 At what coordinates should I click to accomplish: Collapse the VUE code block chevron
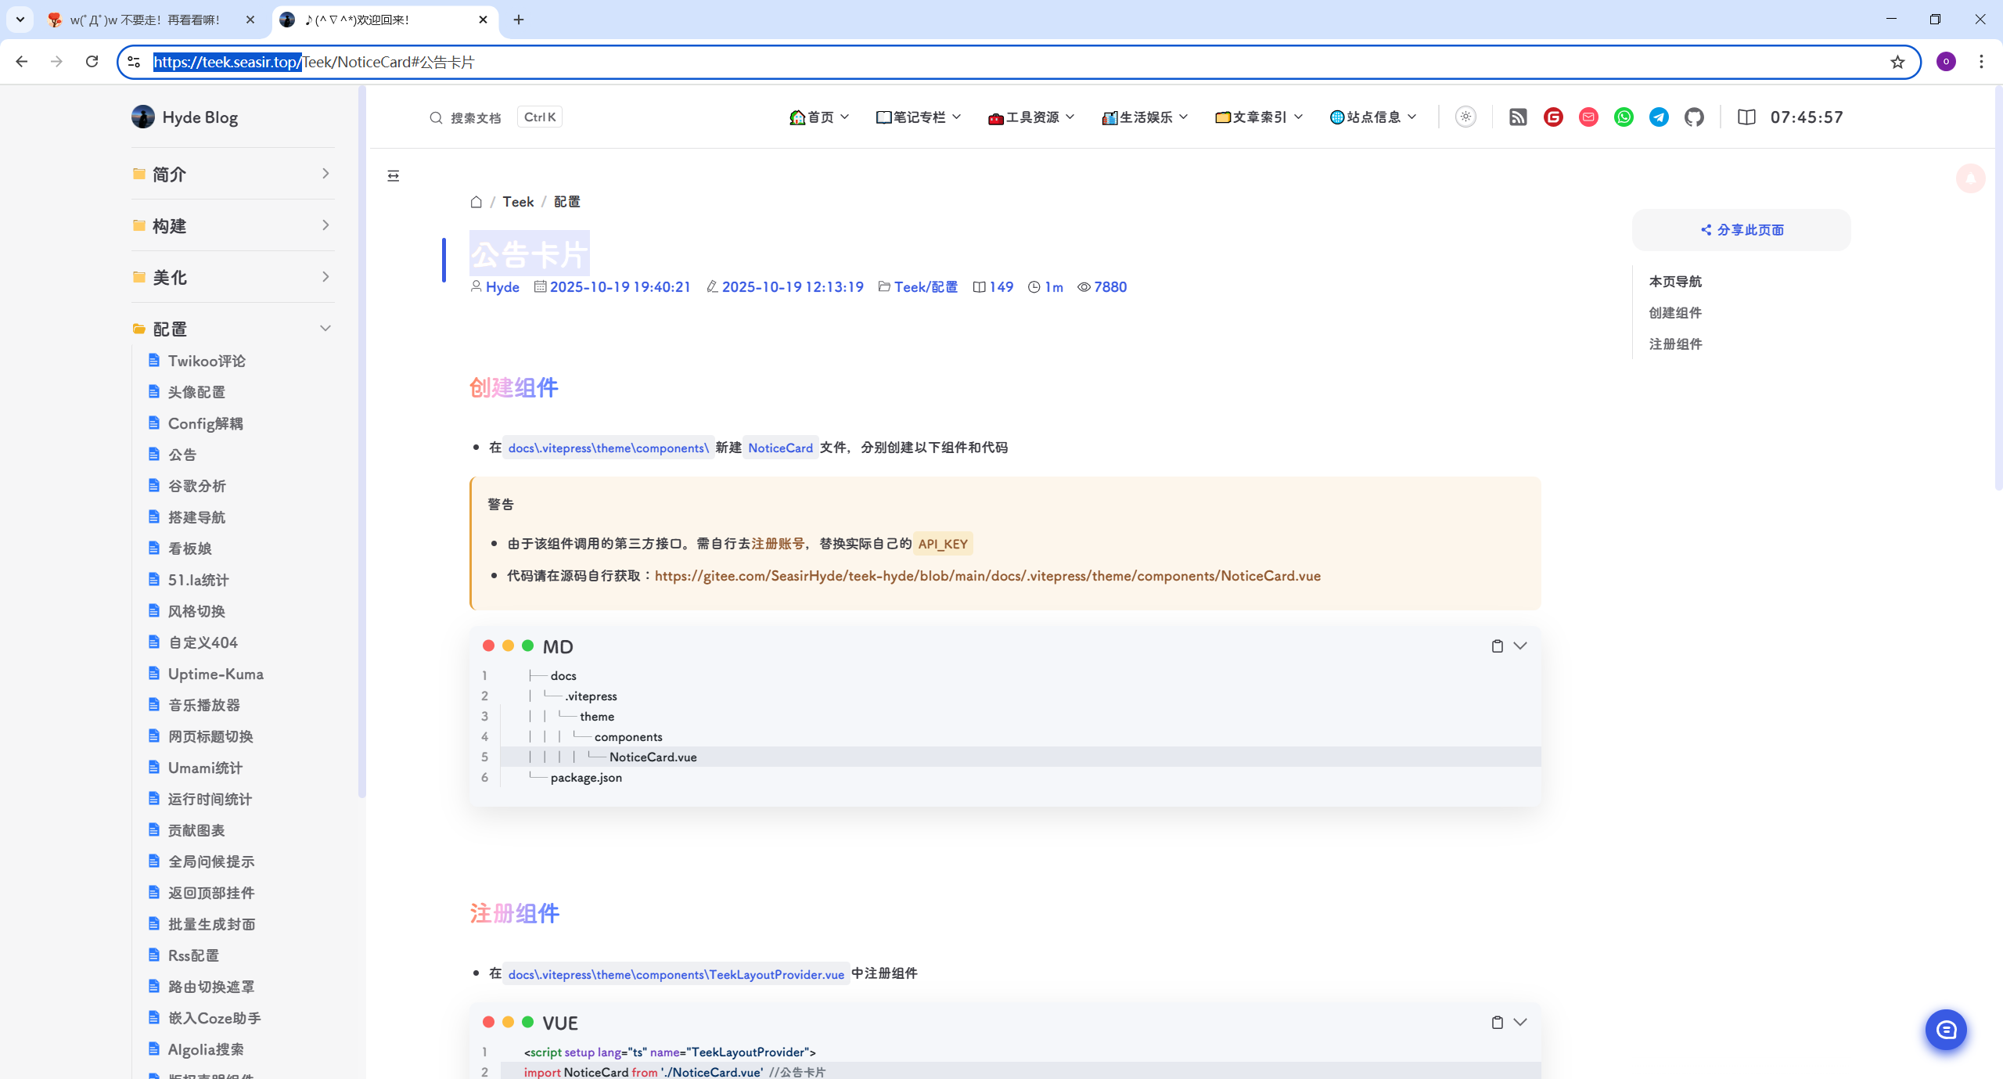[1520, 1022]
